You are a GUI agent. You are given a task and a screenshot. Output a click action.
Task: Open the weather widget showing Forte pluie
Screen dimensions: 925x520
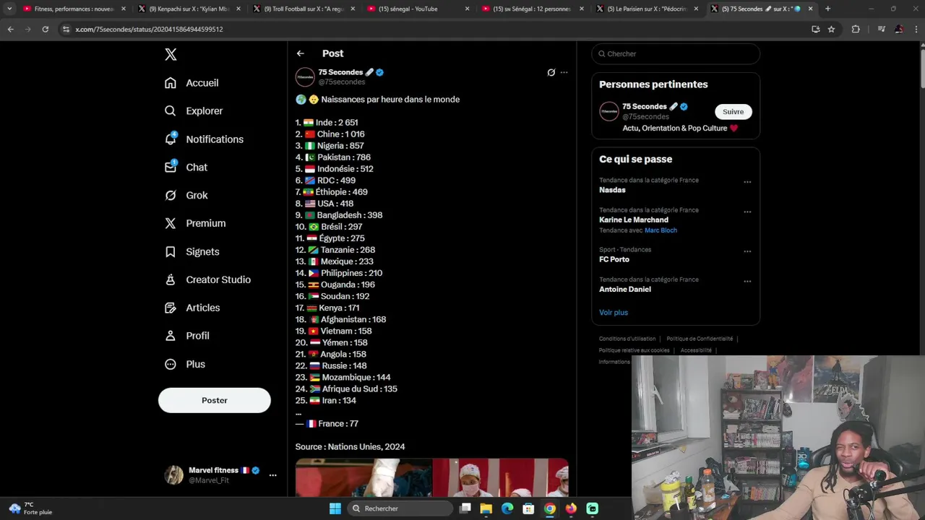point(30,508)
